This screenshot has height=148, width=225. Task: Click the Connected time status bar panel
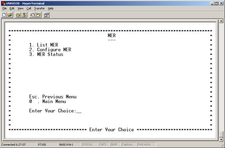coord(19,144)
